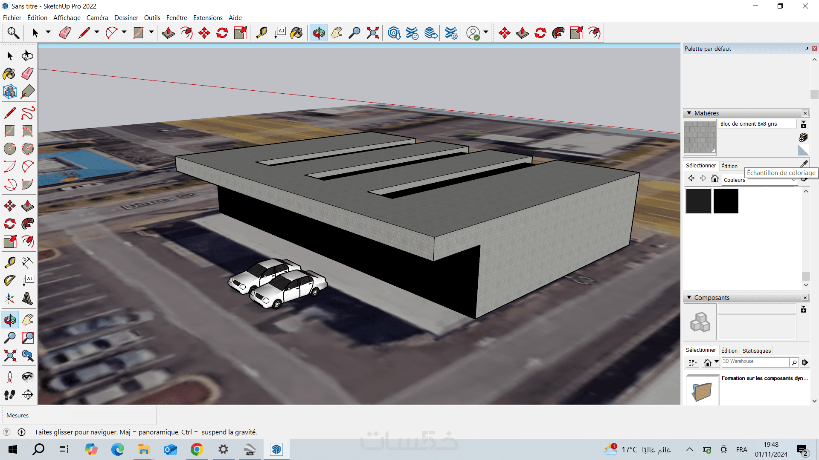Pin the Palette par défaut panel
The width and height of the screenshot is (819, 460).
coord(806,49)
